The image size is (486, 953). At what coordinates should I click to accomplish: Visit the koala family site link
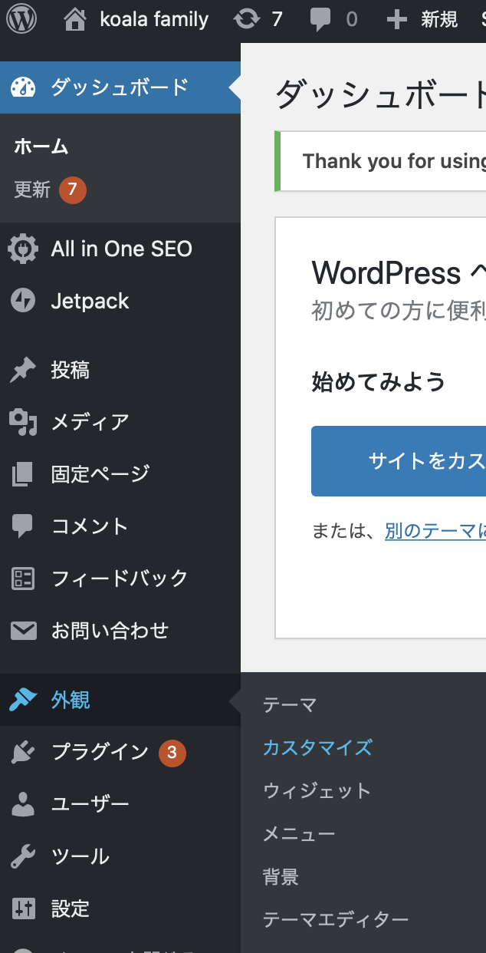pos(153,19)
